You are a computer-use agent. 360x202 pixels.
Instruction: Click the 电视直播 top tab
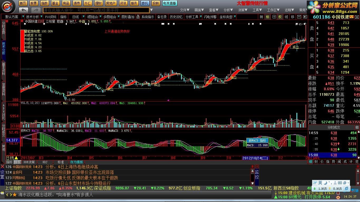[169, 3]
